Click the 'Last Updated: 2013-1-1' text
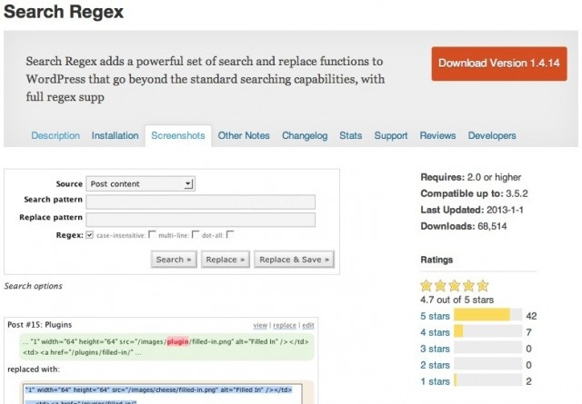 (x=472, y=210)
